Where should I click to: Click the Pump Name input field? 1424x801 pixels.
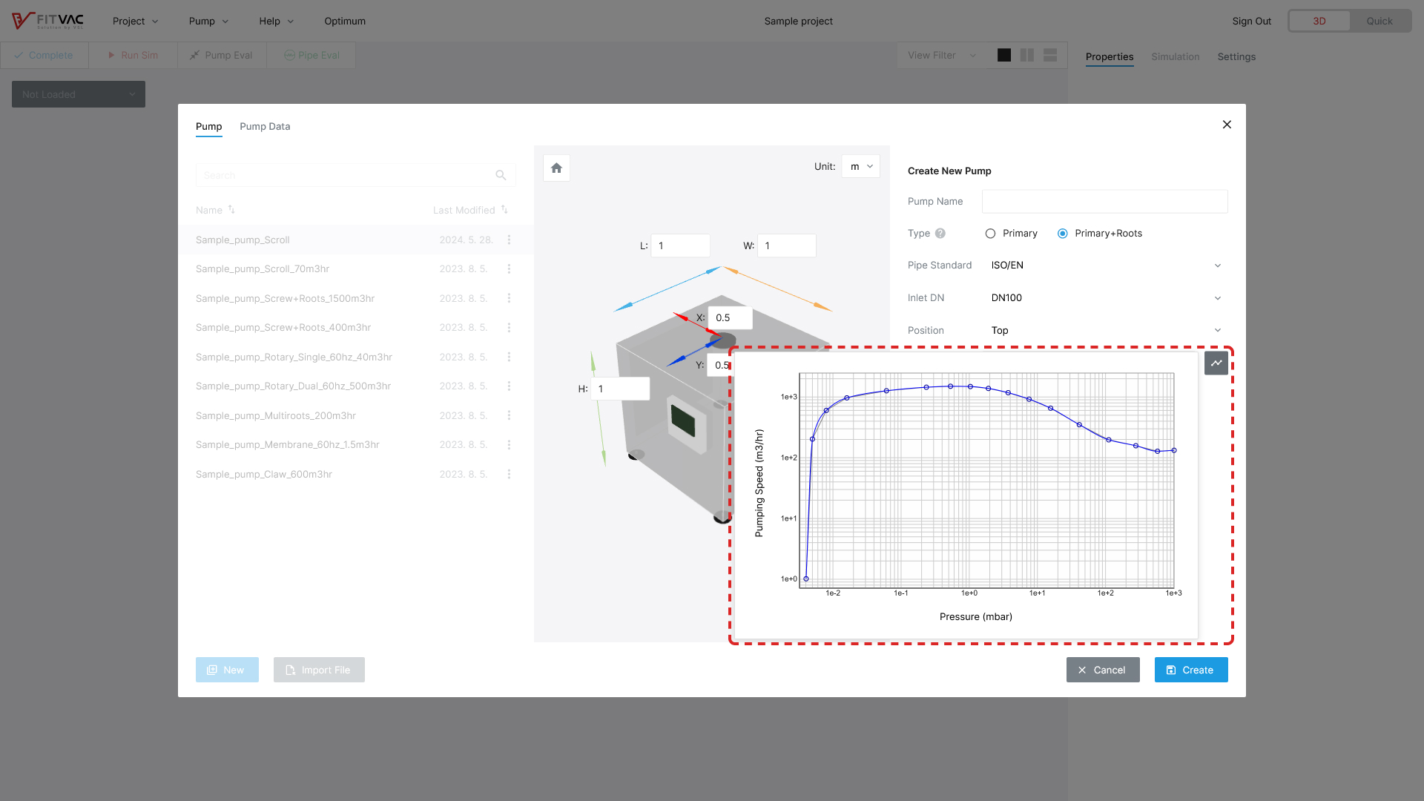pyautogui.click(x=1105, y=201)
